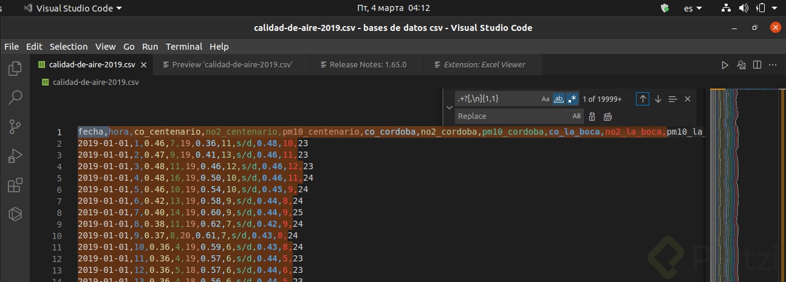Screen dimensions: 786x282
Task: Close the find widget
Action: 688,99
